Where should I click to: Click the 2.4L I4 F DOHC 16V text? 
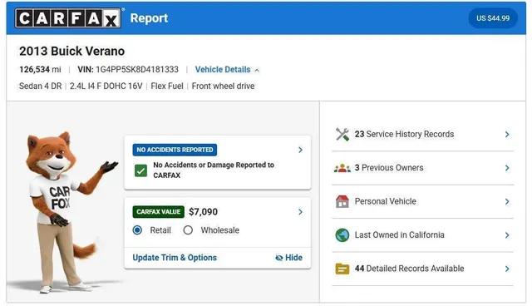[x=106, y=86]
